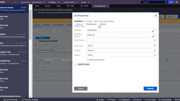180x101 pixels.
Task: Click the Submit button
Action: pos(150,89)
